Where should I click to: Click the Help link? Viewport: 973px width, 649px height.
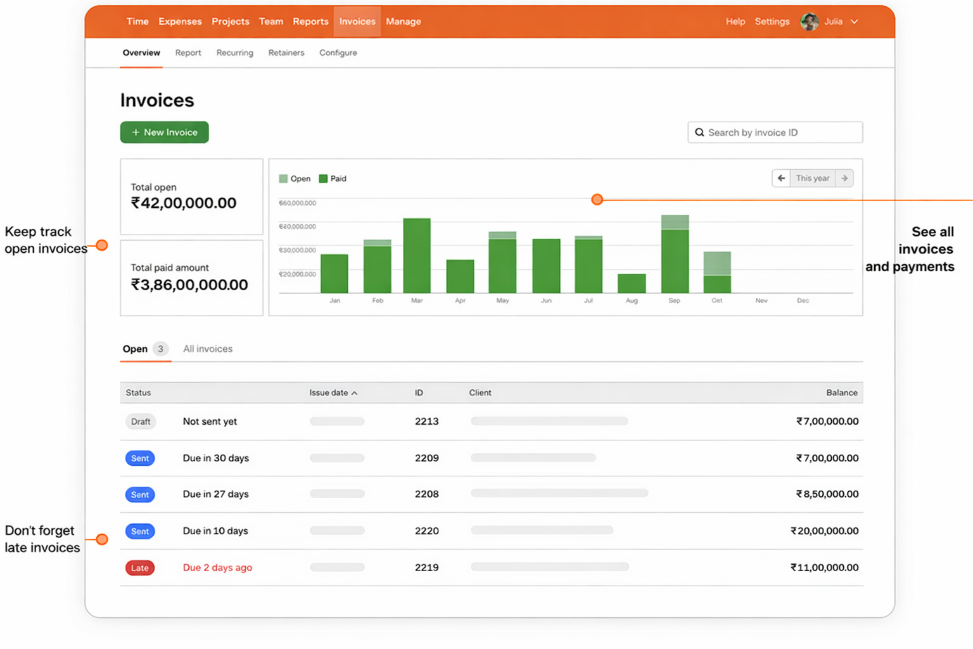[x=735, y=22]
